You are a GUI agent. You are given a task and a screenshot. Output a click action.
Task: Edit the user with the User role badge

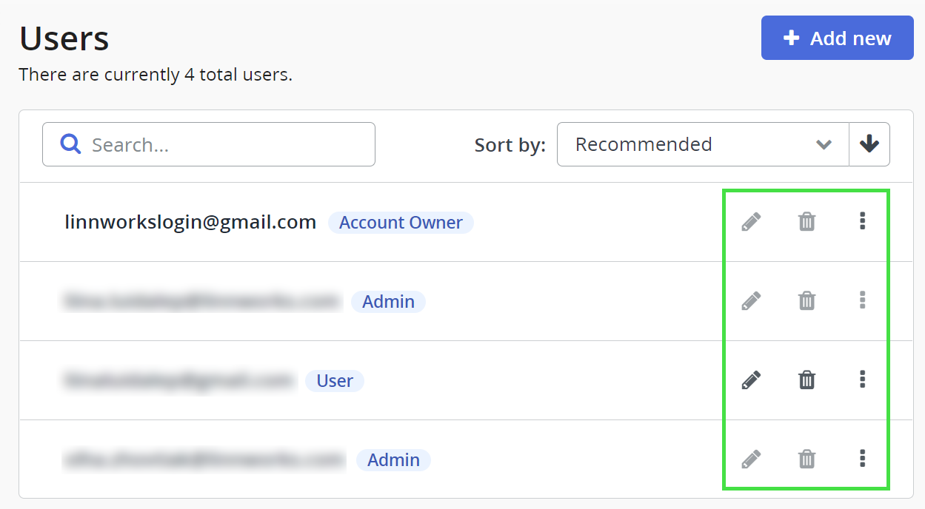point(751,380)
